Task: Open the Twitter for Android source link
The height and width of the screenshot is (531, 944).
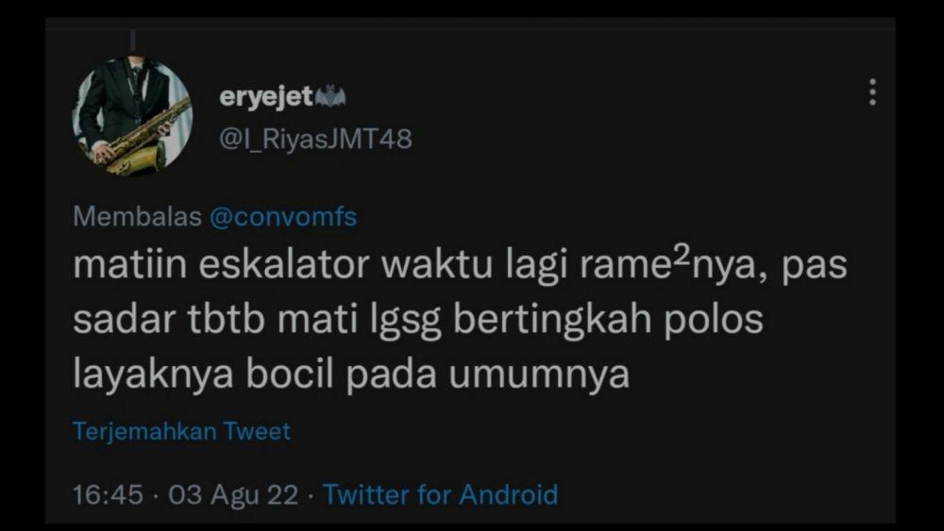Action: (441, 494)
